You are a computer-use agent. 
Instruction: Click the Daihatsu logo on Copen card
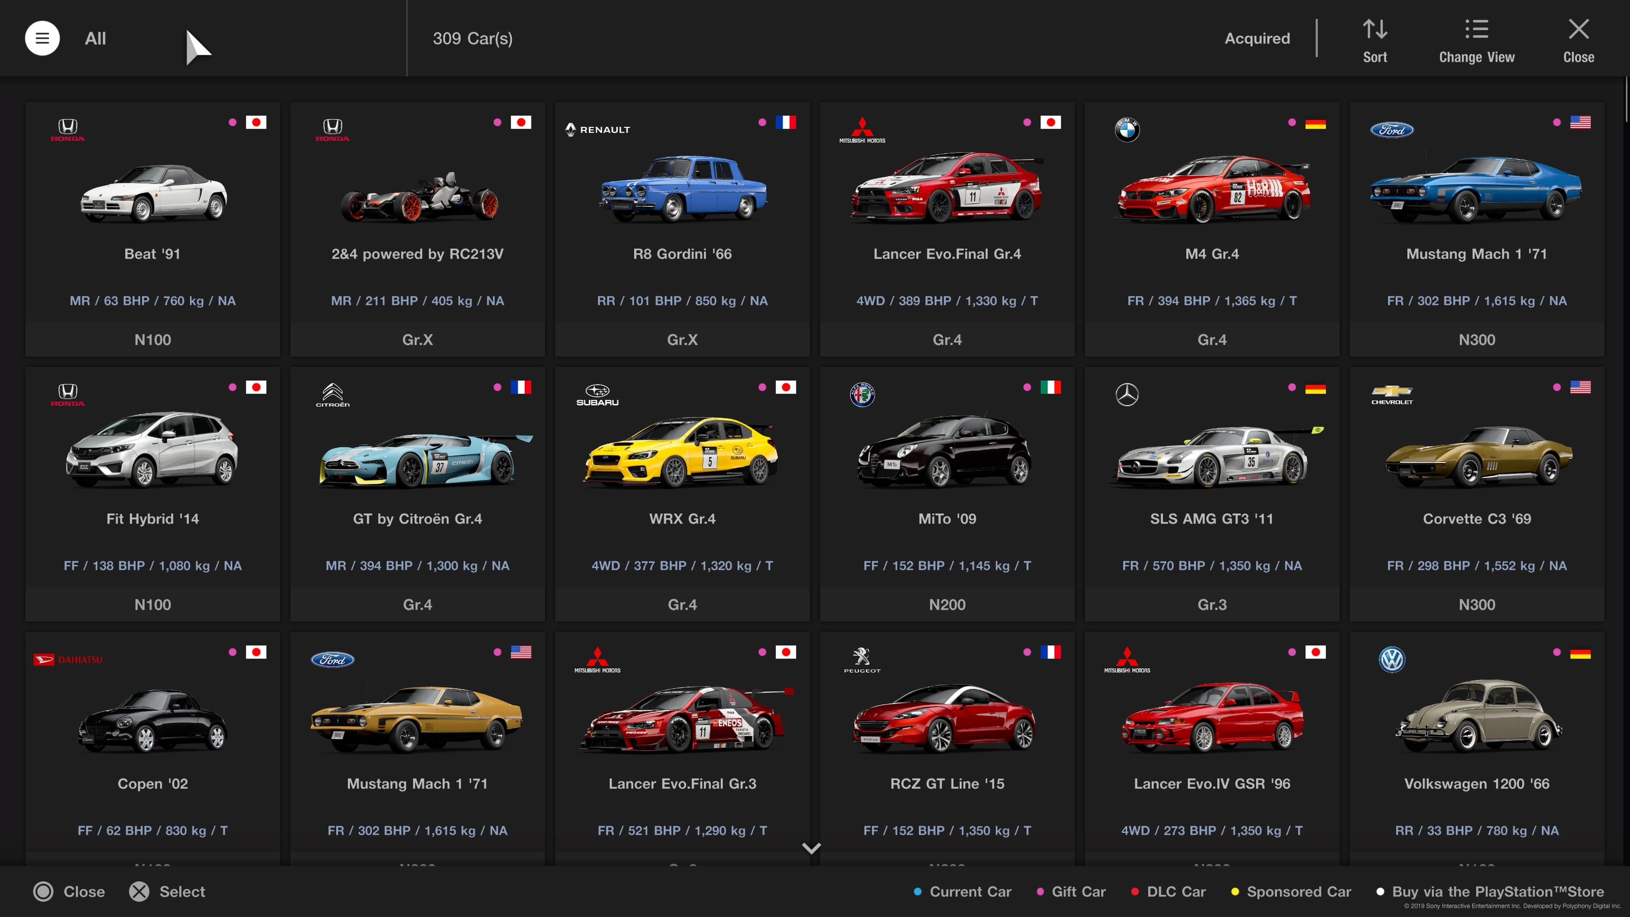tap(68, 659)
